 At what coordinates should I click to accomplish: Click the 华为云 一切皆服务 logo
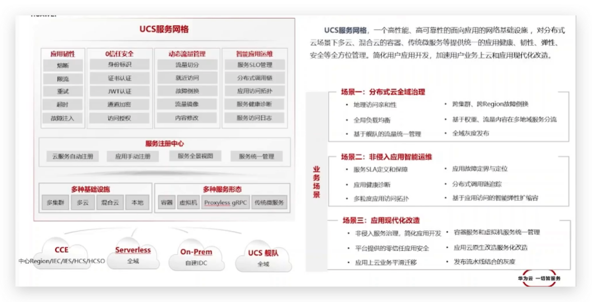(x=540, y=278)
